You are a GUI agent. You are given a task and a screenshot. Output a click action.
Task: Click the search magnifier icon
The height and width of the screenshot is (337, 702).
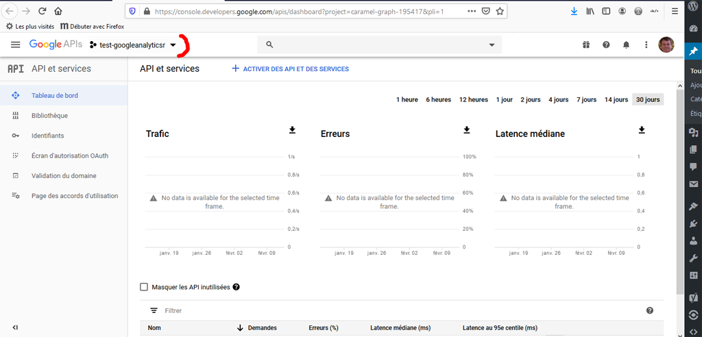(x=269, y=45)
